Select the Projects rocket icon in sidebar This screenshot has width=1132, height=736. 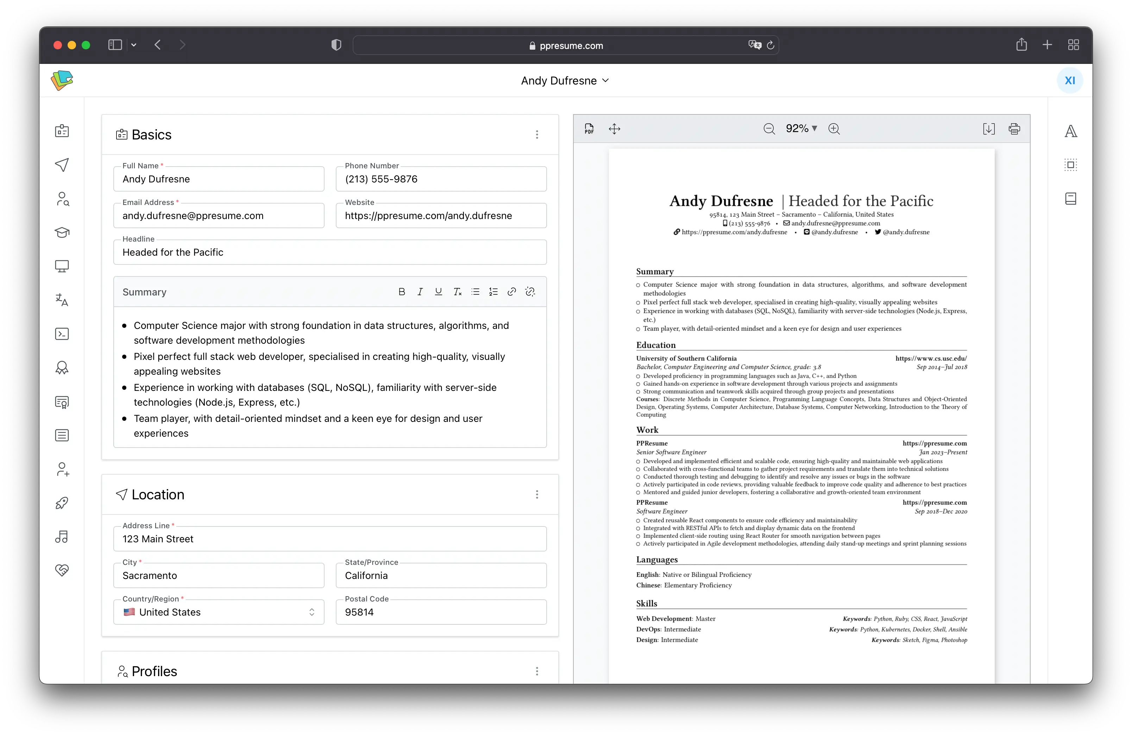62,503
